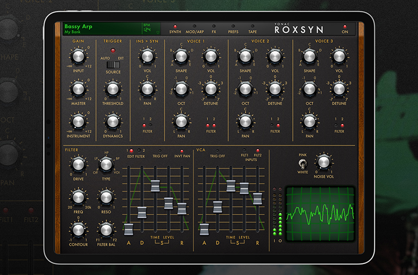Select EDIT FILTER 1 LED

(132, 151)
